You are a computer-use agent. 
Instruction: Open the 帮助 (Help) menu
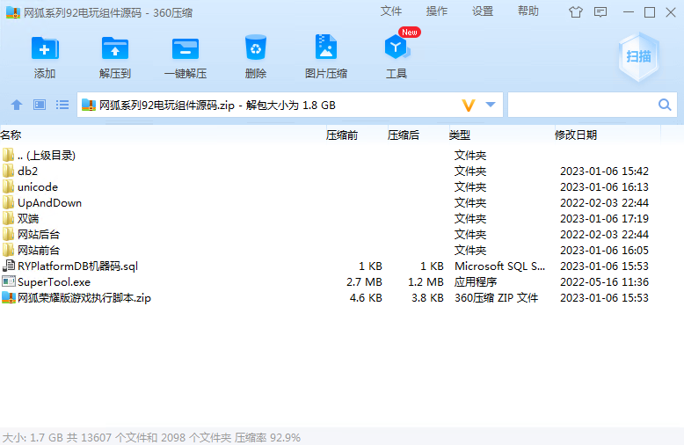pyautogui.click(x=528, y=11)
